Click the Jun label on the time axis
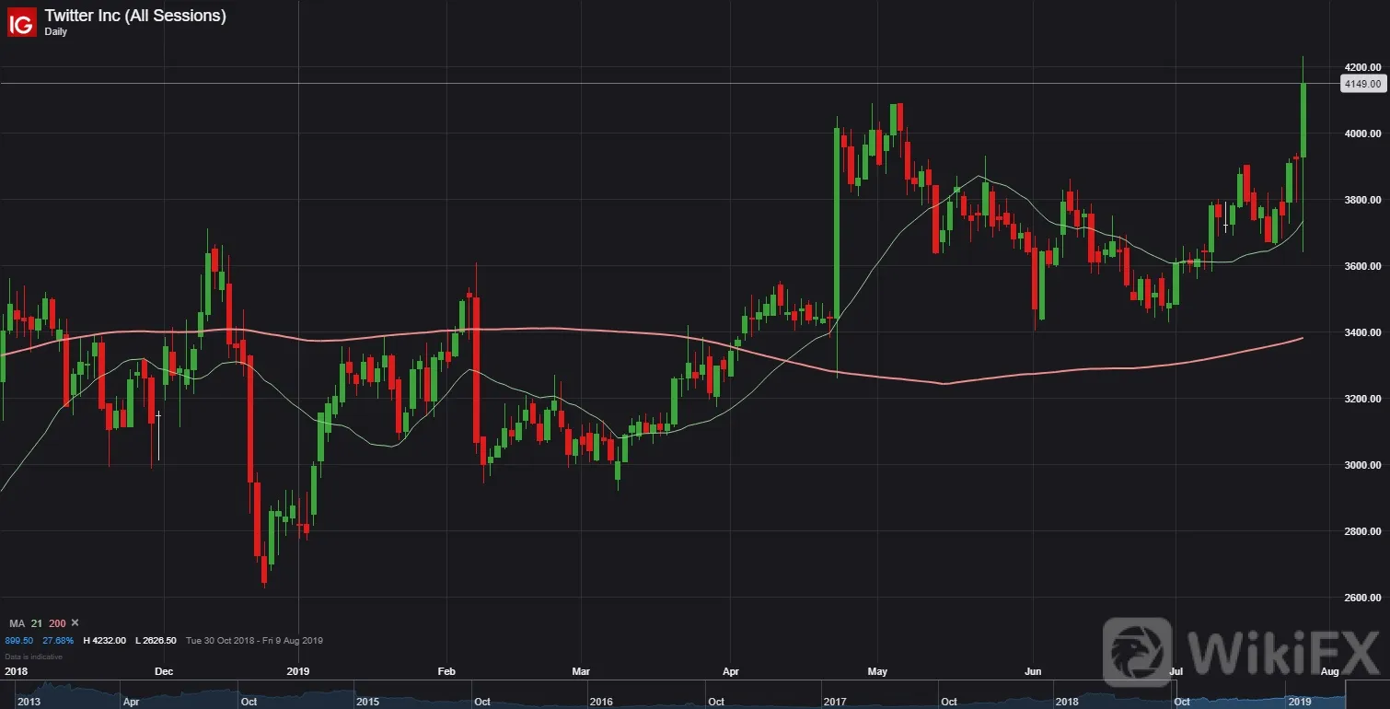 [1034, 671]
